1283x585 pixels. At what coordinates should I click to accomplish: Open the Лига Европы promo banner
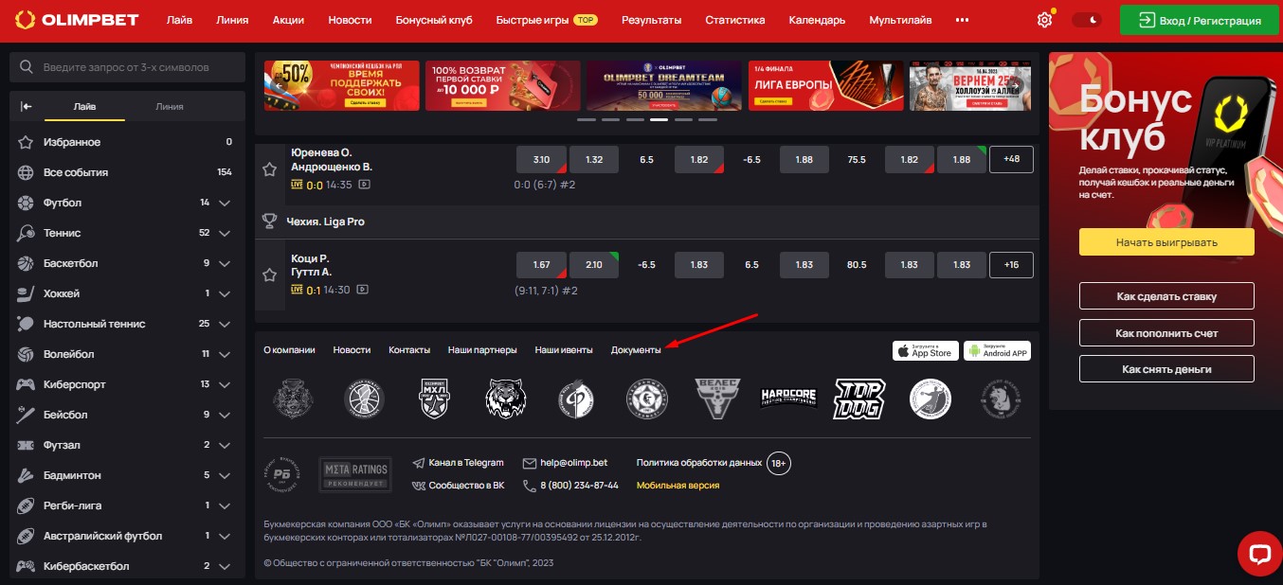coord(825,86)
